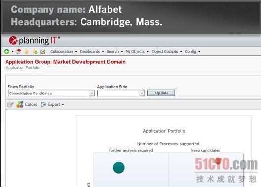
Task: Click the Colors label
Action: tap(31, 104)
